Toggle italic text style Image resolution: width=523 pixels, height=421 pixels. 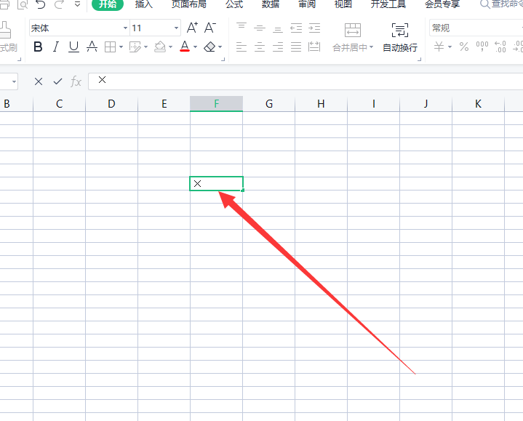(55, 47)
